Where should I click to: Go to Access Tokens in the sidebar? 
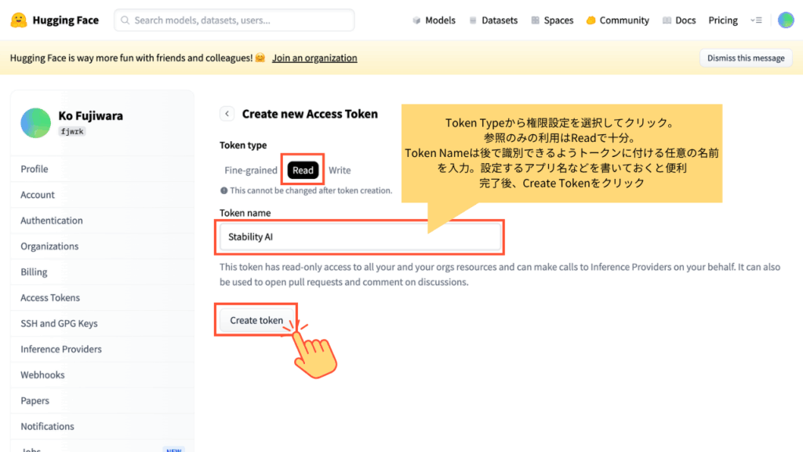(50, 297)
